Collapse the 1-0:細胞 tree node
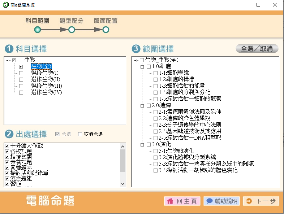The height and width of the screenshot is (214, 284). coord(142,66)
